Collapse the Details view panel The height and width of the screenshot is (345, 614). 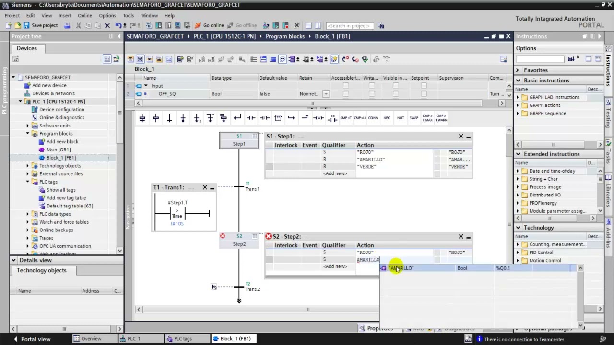[13, 260]
